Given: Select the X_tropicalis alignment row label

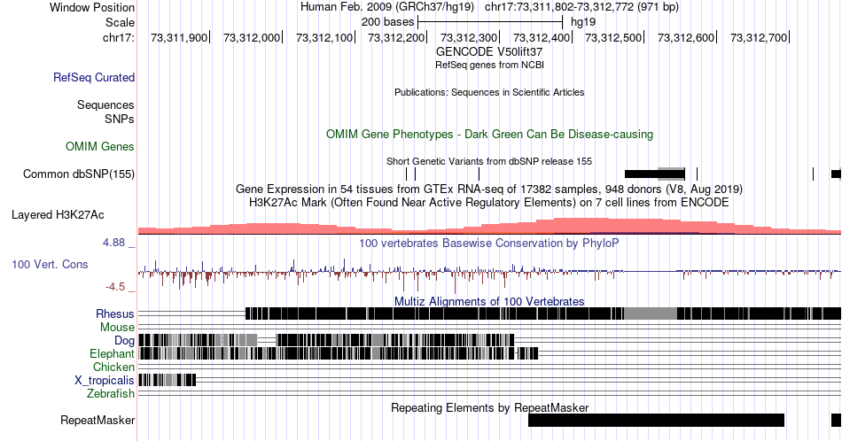Looking at the screenshot, I should (105, 381).
